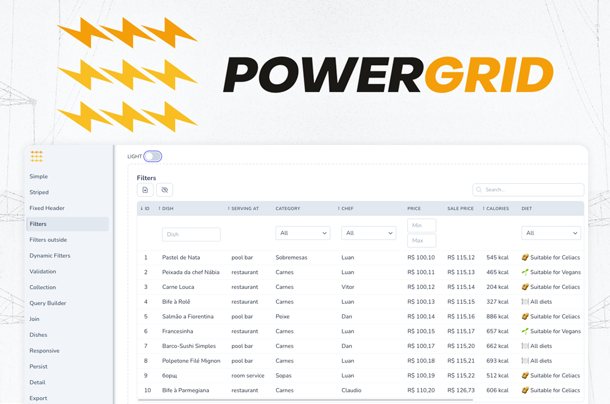
Task: Sort by CALORIES column header
Action: (x=496, y=208)
